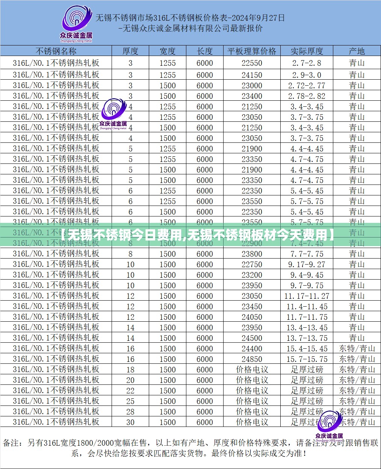Click the price cell 24500
This screenshot has height=469, width=381.
(252, 338)
